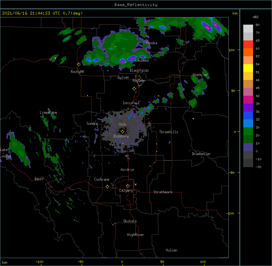Select the light gray top swatch of legend

tap(248, 28)
